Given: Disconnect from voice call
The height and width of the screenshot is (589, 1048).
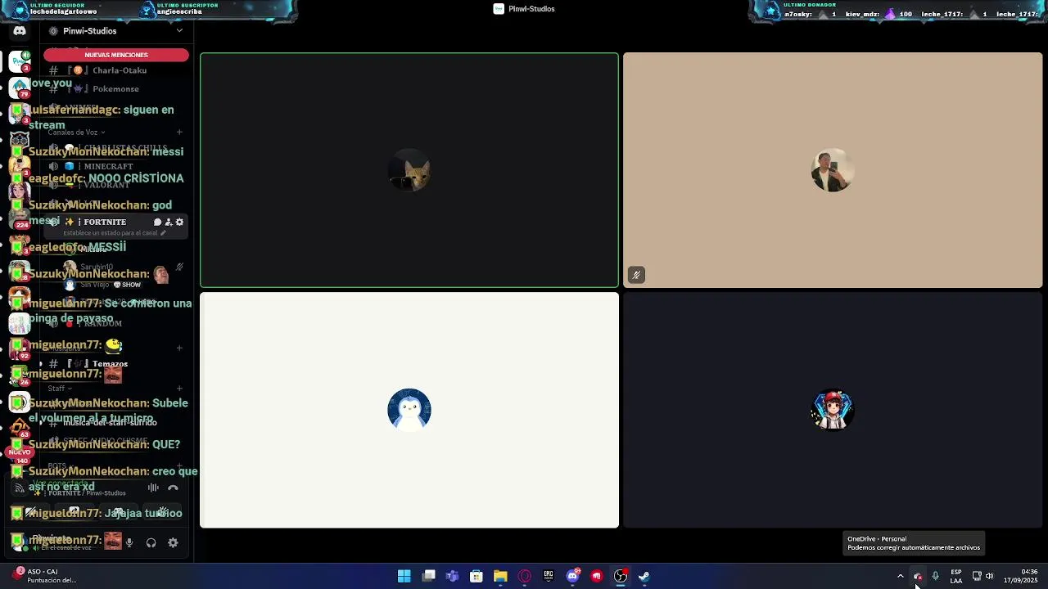Looking at the screenshot, I should [x=173, y=488].
